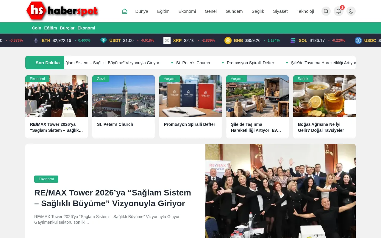Viewport: 381px width, 238px height.
Task: Open the Teknoloji section from the navbar
Action: (x=305, y=11)
